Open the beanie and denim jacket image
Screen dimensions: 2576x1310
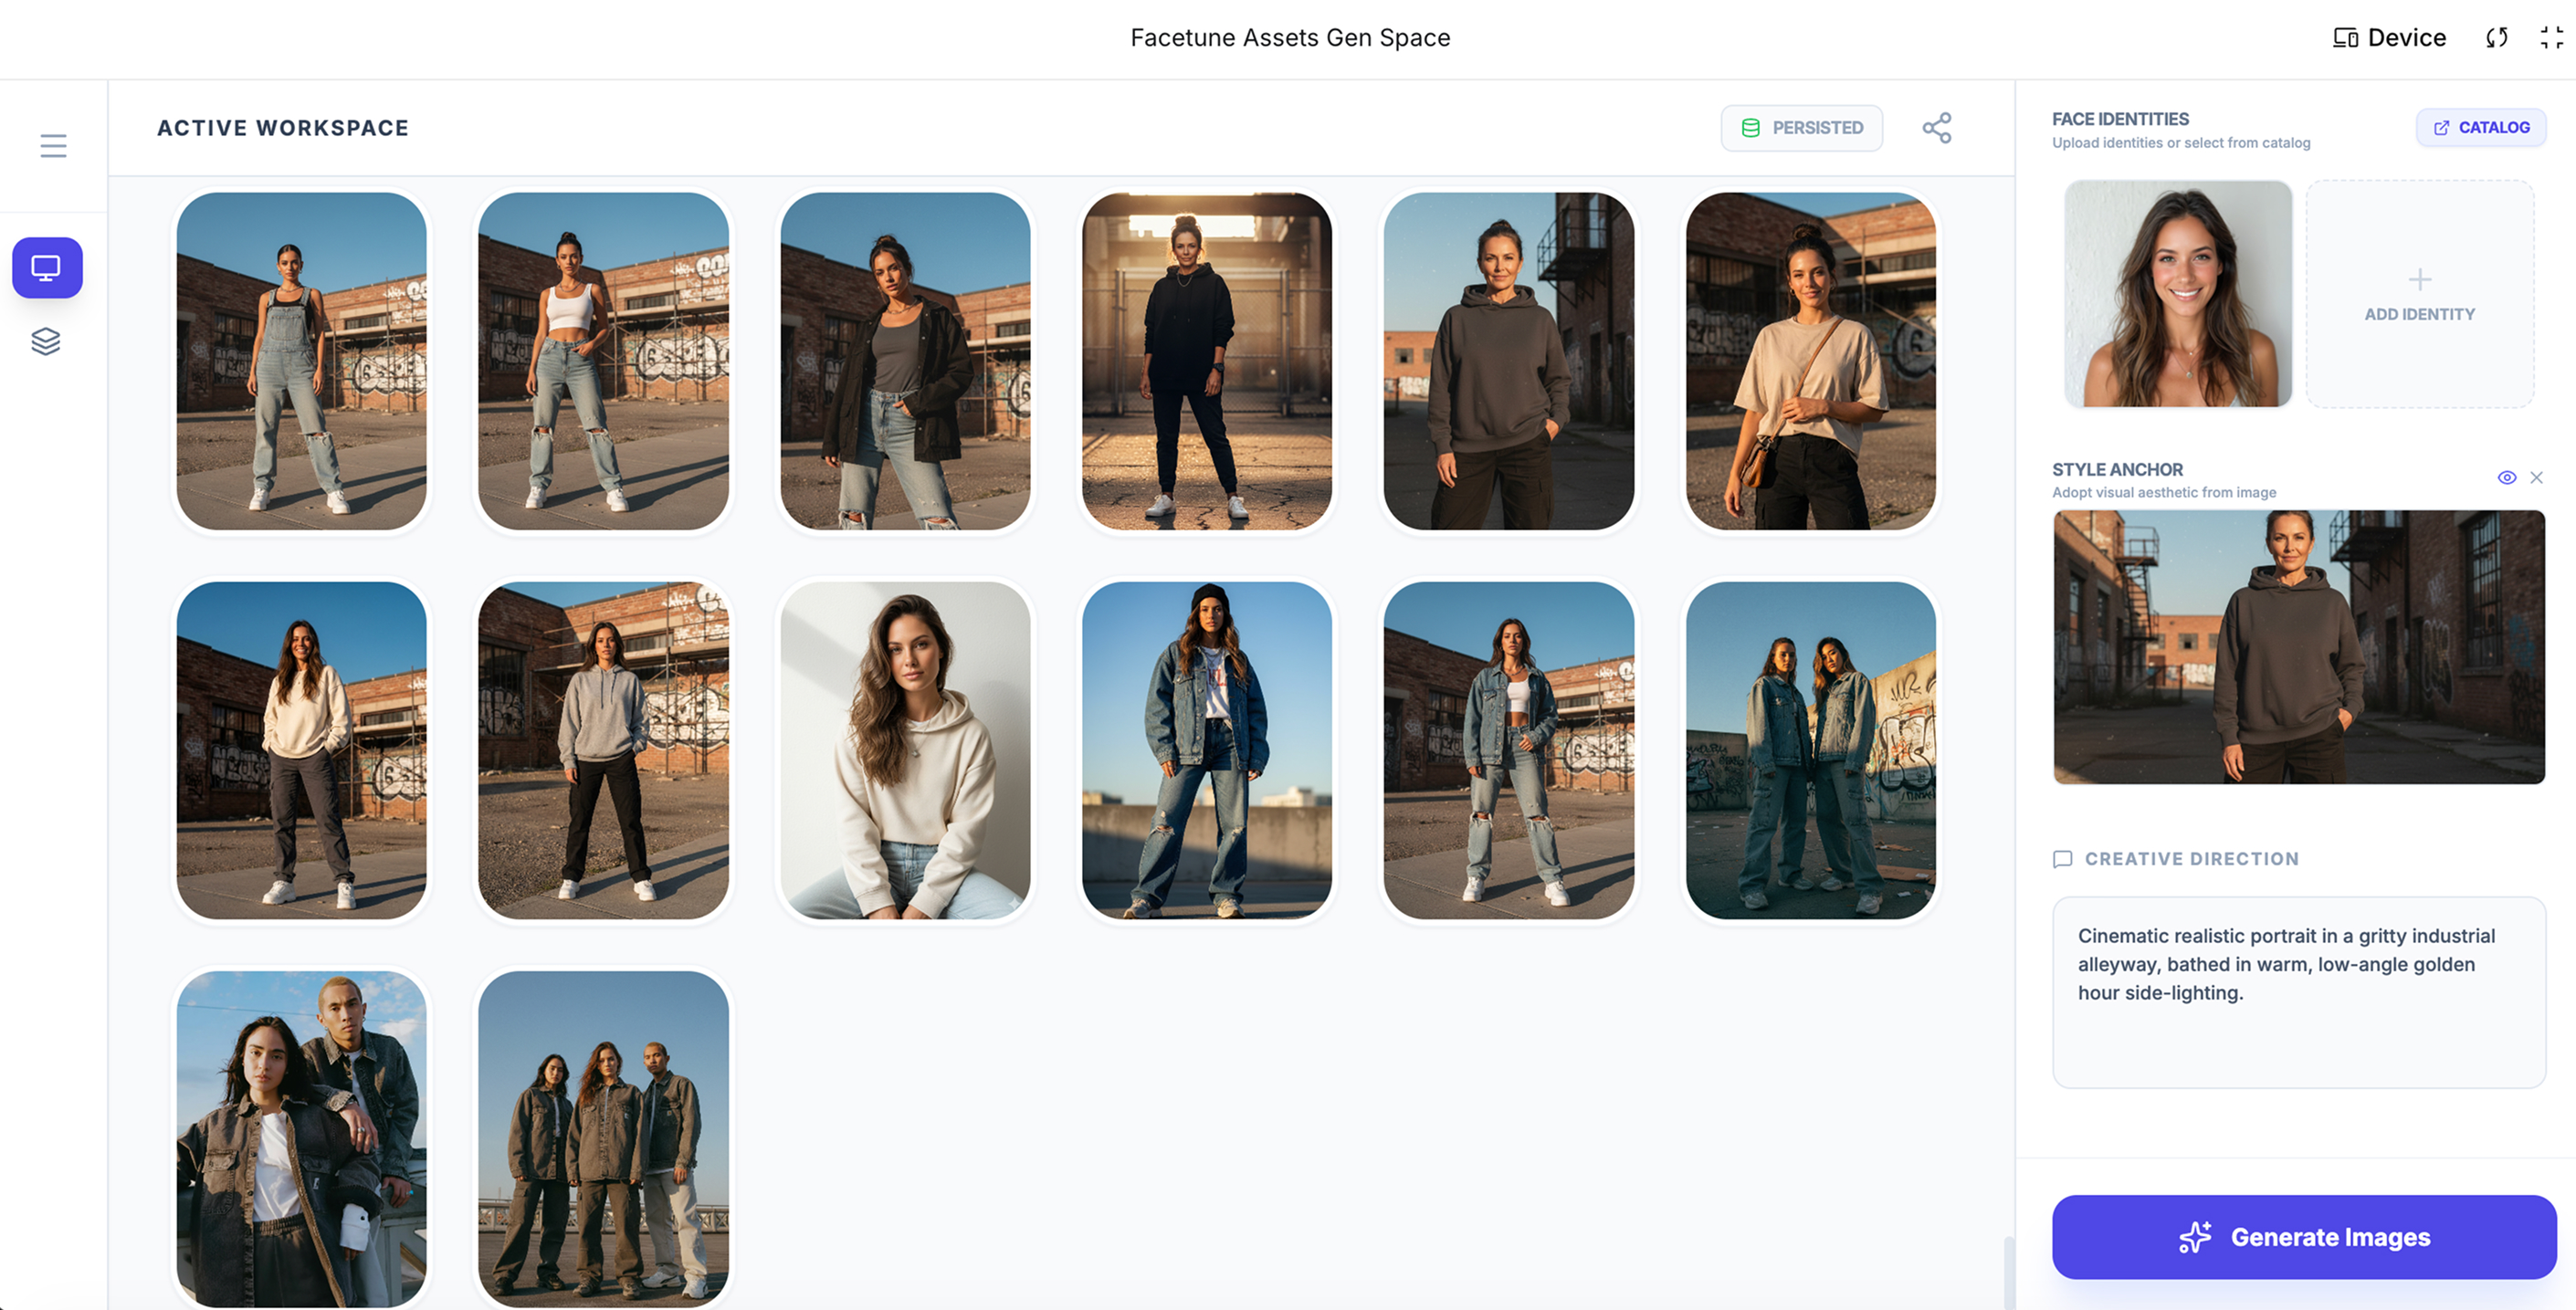(x=1207, y=750)
